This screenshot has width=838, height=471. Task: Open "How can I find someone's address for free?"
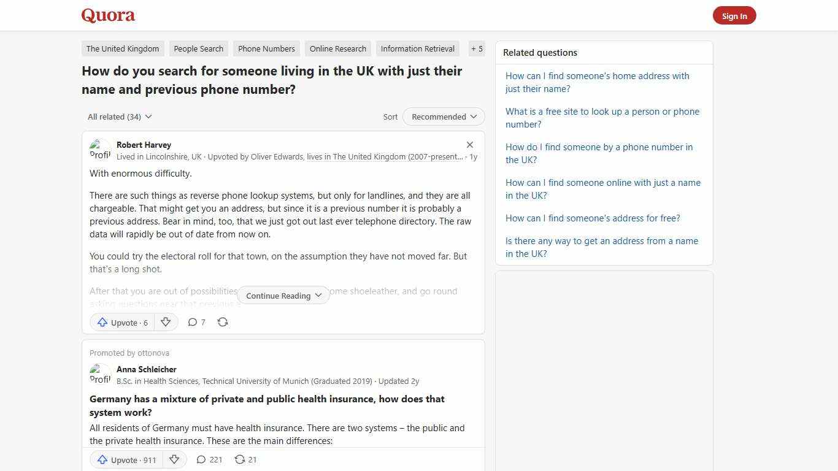click(593, 218)
